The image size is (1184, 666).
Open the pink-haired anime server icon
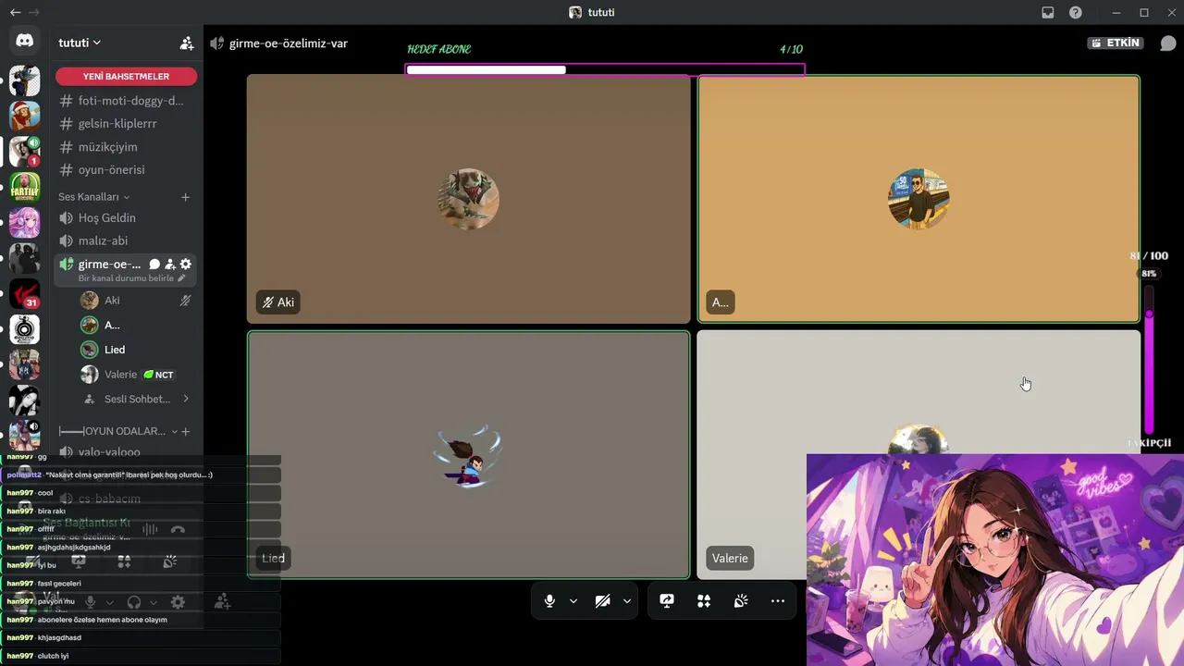click(24, 223)
